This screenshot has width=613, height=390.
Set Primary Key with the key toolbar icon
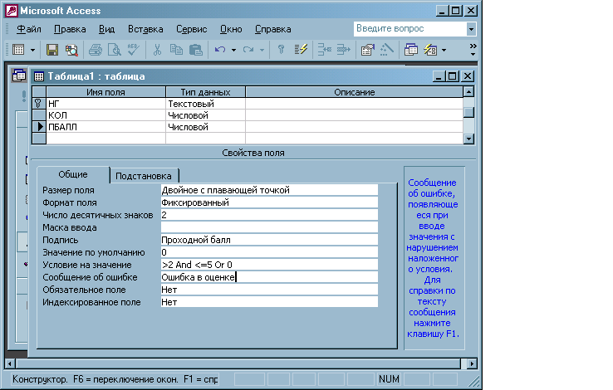(281, 50)
